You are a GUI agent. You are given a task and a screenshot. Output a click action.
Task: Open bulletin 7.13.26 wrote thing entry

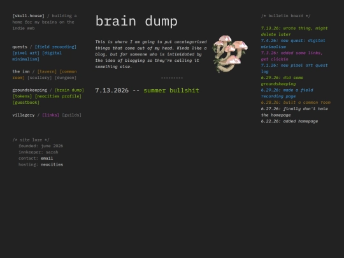tap(294, 31)
